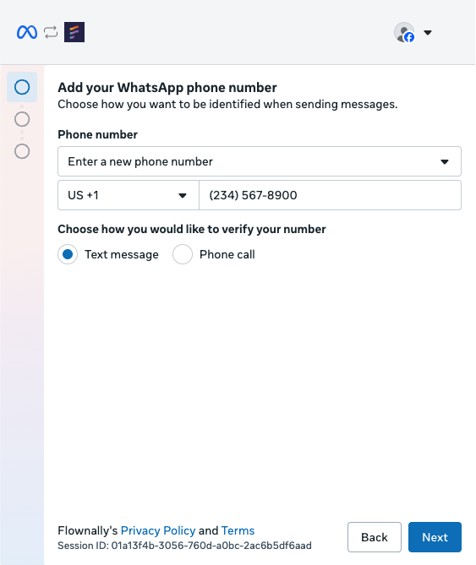Open the 'Enter a new phone number' dropdown
This screenshot has width=476, height=565.
(260, 161)
